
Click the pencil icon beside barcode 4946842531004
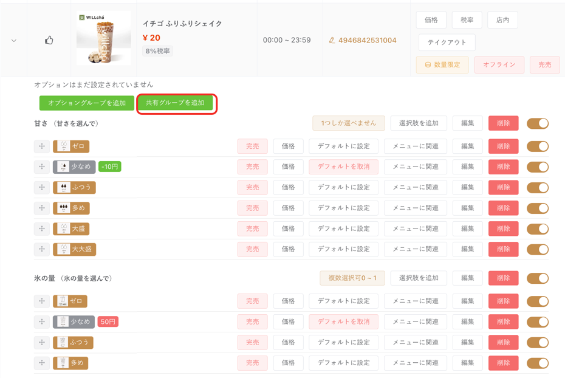coord(332,39)
